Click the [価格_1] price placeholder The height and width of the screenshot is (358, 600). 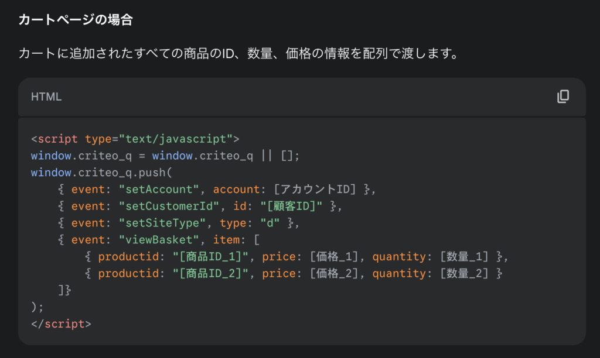point(333,257)
